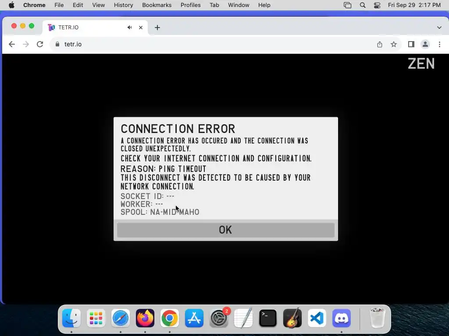Open the Edit menu
This screenshot has height=336, width=449.
(x=78, y=5)
